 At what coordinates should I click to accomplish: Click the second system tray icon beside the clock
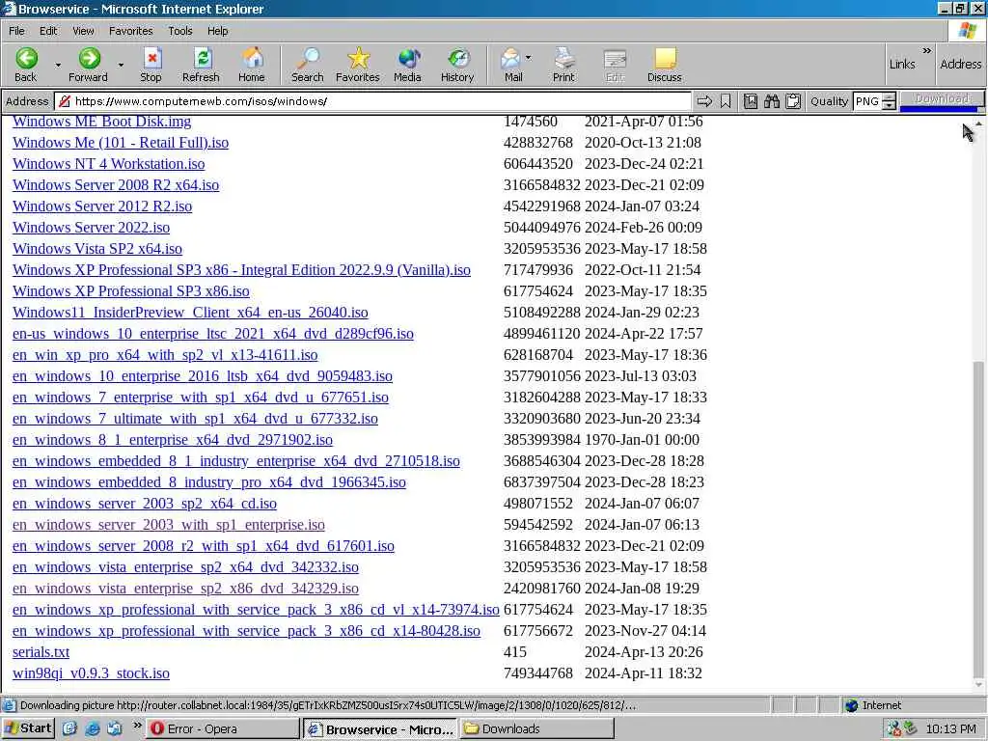pos(910,729)
